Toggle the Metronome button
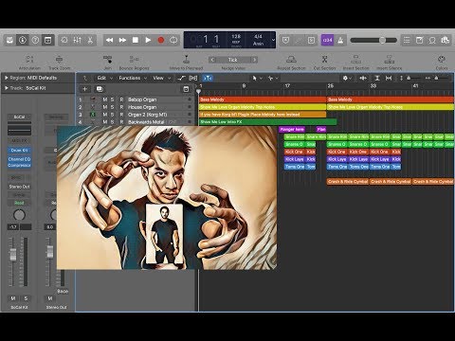This screenshot has height=341, width=455. pyautogui.click(x=340, y=40)
